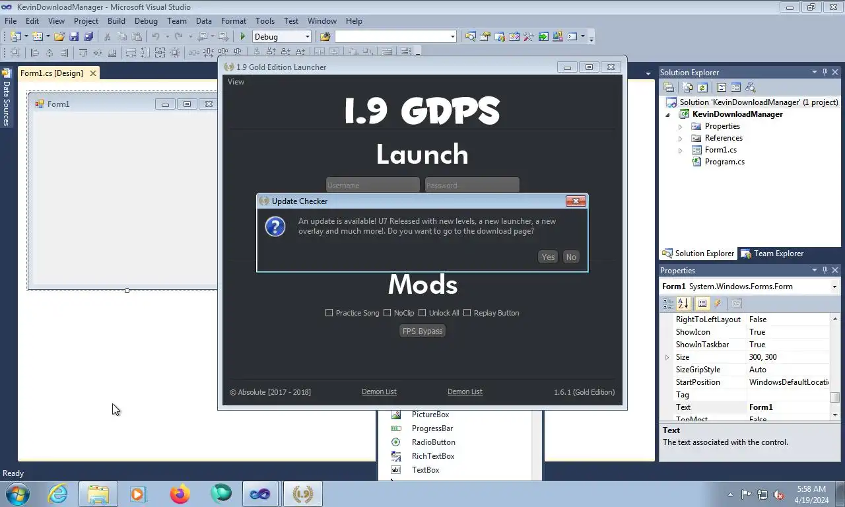Viewport: 845px width, 507px height.
Task: Save current file with floppy disk icon
Action: click(74, 36)
